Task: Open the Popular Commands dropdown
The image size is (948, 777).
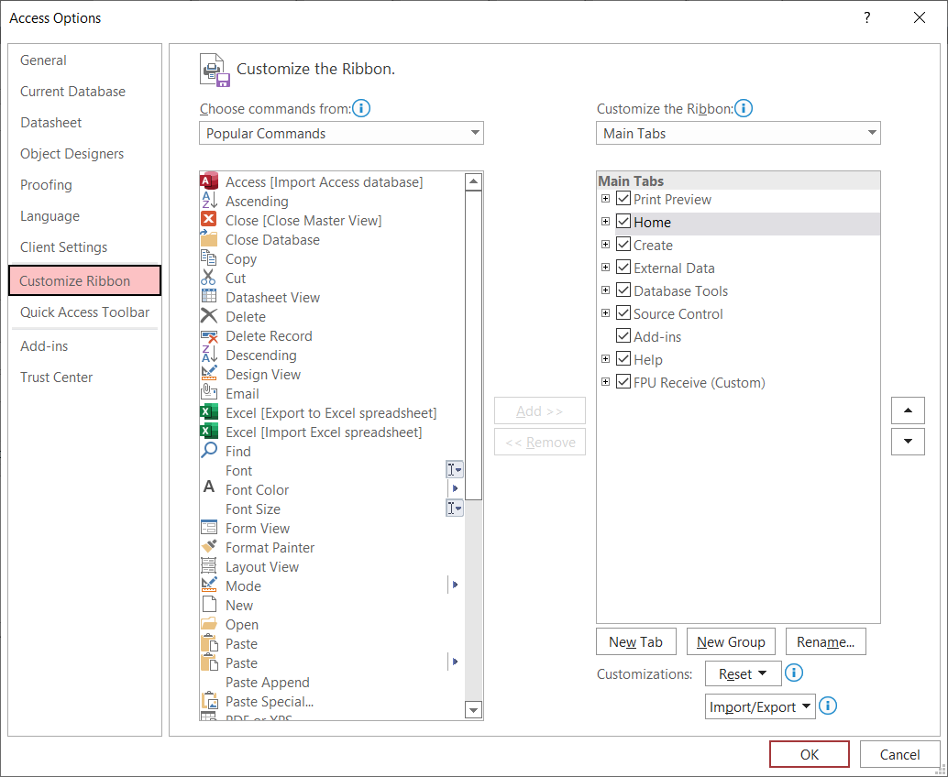Action: tap(341, 133)
